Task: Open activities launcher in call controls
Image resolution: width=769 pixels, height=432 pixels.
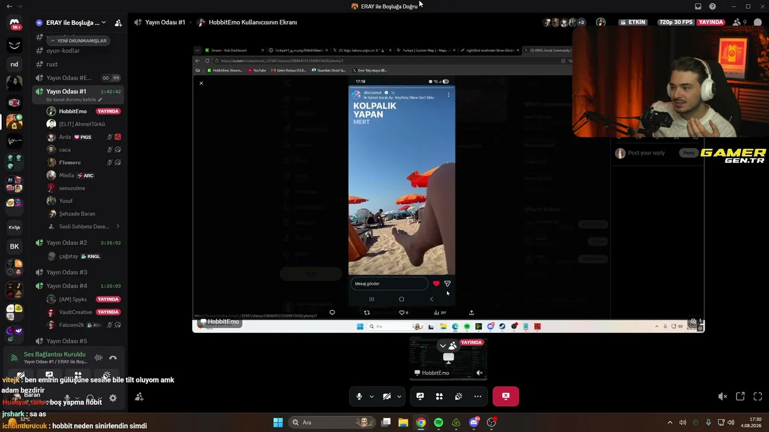Action: coord(439,396)
